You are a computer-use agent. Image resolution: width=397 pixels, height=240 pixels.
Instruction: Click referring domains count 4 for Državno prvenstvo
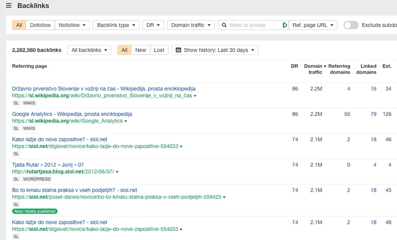pyautogui.click(x=349, y=89)
